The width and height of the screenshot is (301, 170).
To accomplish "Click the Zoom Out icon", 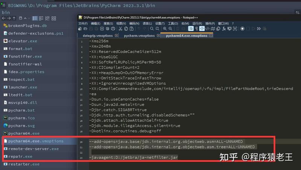I will coord(170,29).
